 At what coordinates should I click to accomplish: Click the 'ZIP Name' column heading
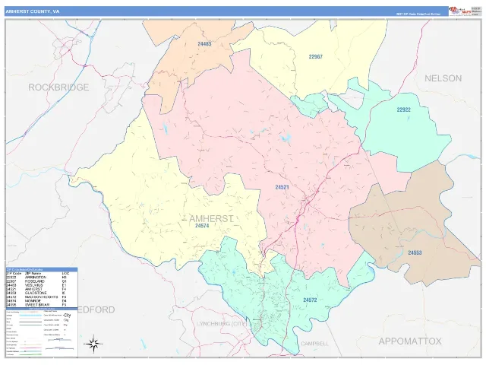pyautogui.click(x=33, y=274)
